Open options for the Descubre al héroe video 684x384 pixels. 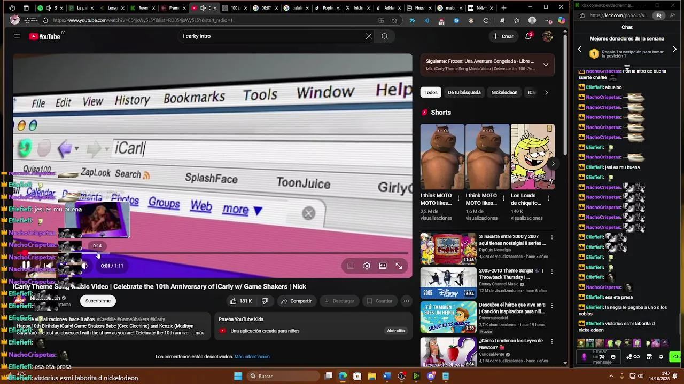tap(552, 306)
